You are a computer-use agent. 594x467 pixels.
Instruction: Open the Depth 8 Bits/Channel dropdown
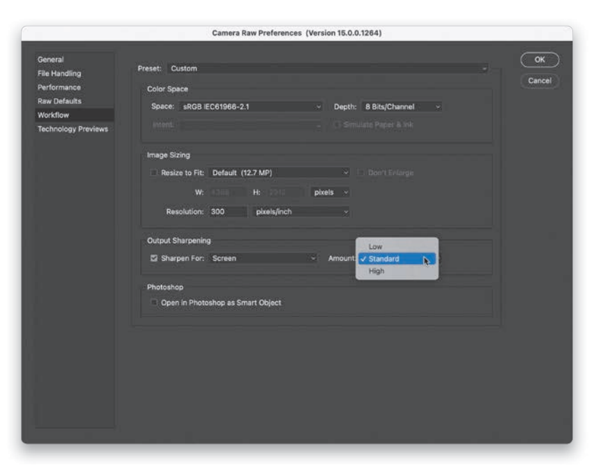pyautogui.click(x=402, y=107)
